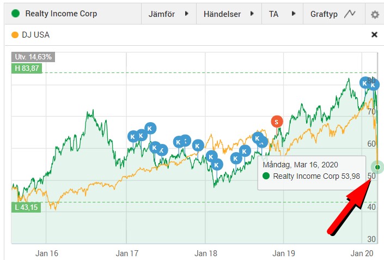Remove the DJ USA comparison

[374, 34]
